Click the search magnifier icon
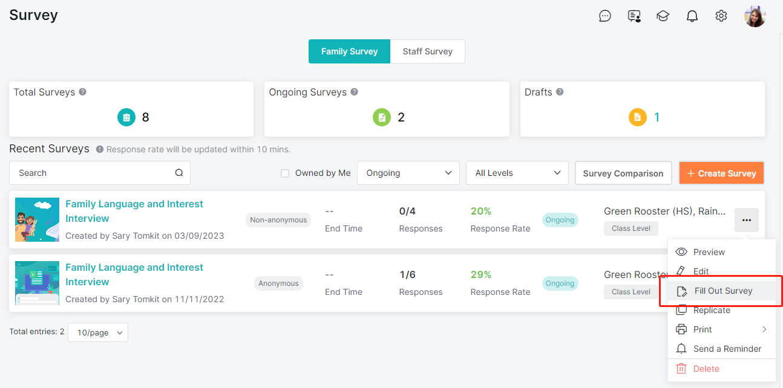The width and height of the screenshot is (783, 388). point(179,173)
